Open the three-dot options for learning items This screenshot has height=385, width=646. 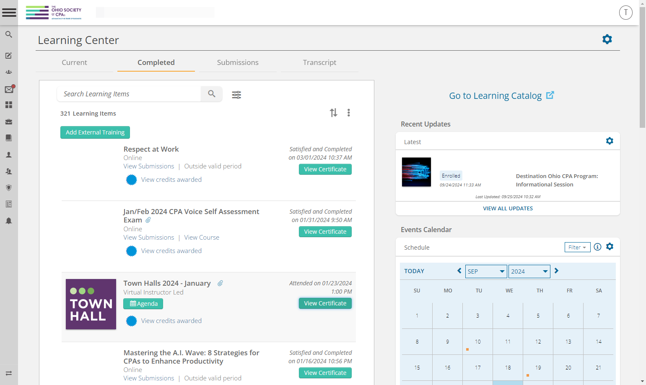[x=348, y=113]
